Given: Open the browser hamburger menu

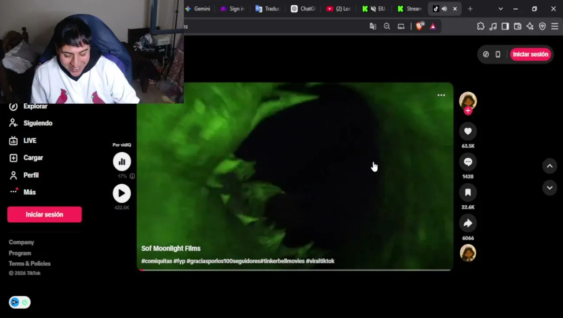Looking at the screenshot, I should tap(555, 26).
